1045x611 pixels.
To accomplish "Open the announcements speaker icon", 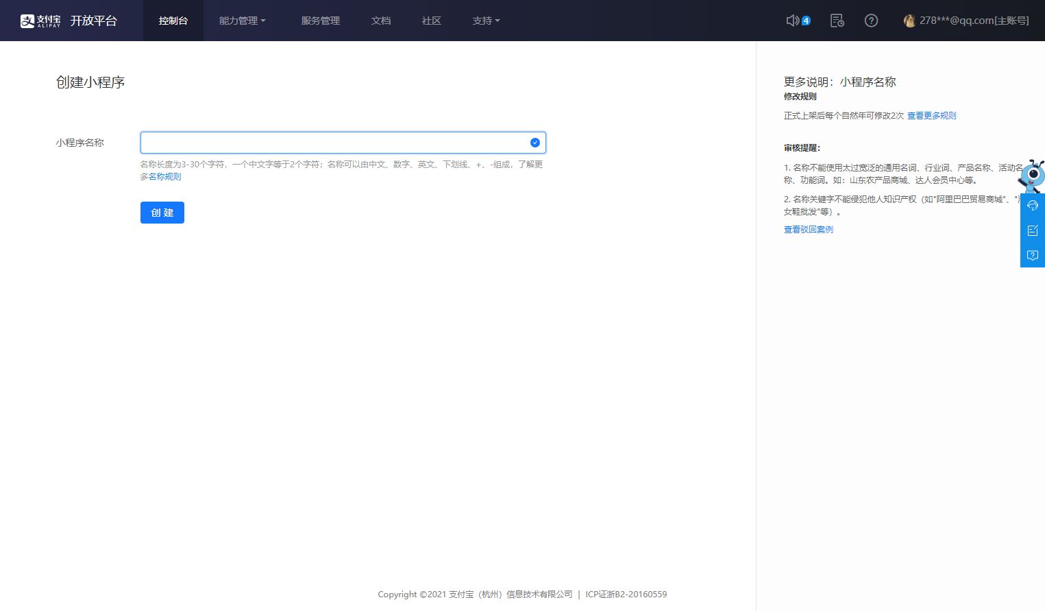I will point(793,21).
